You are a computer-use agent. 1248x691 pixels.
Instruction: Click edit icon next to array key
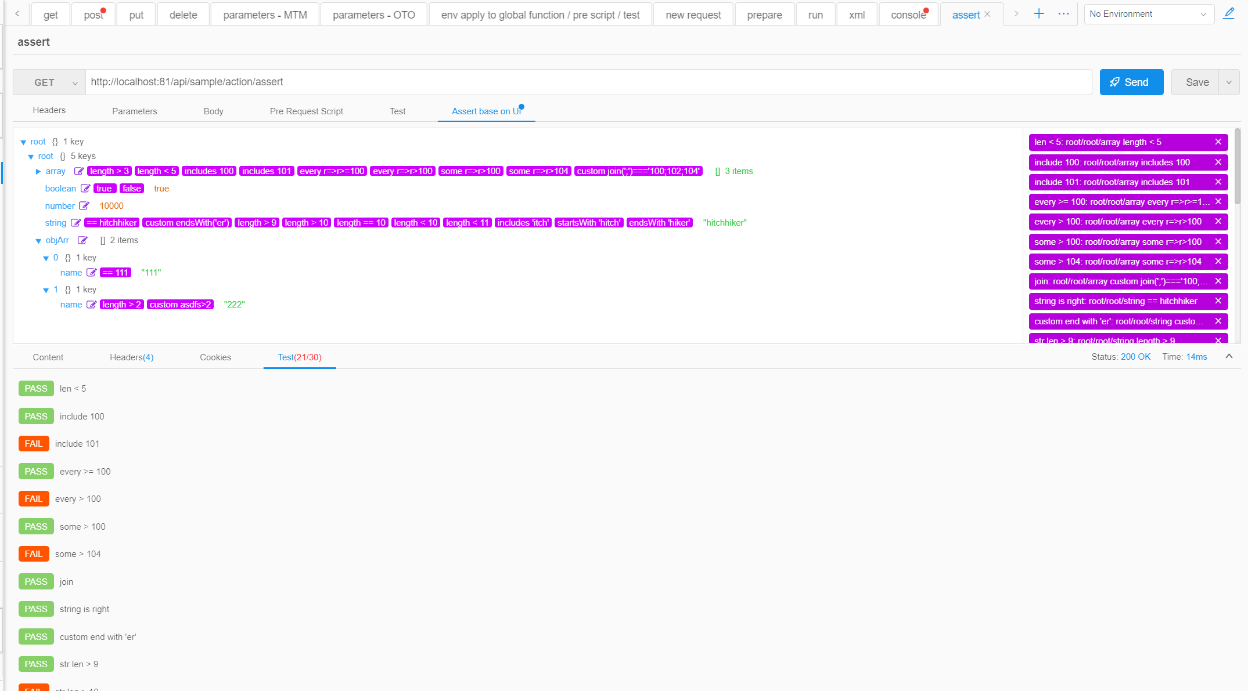[x=78, y=171]
